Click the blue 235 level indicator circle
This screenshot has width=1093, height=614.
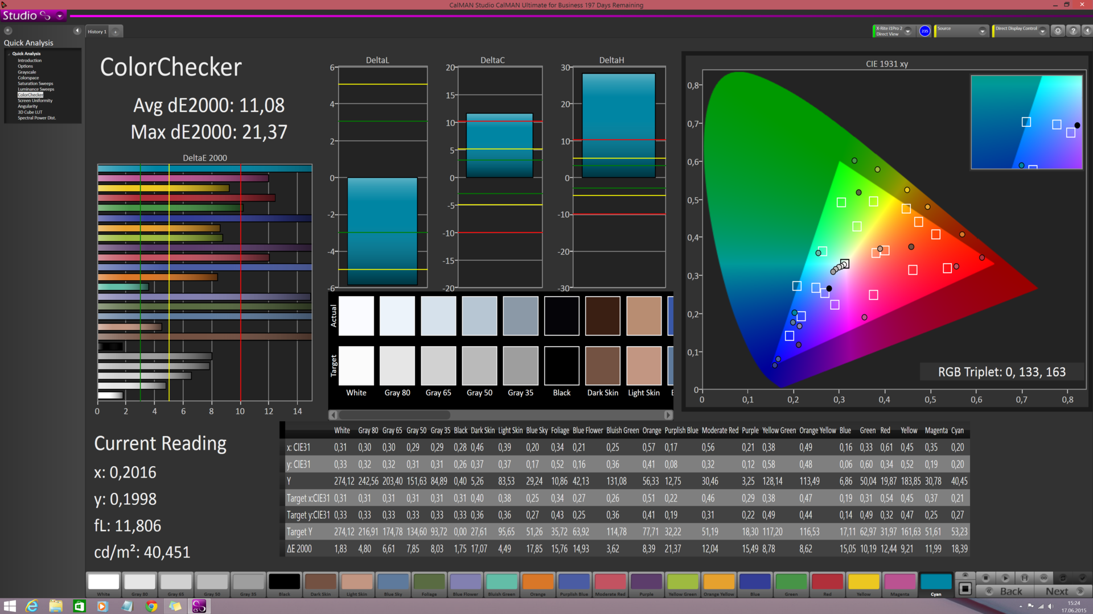tap(924, 31)
